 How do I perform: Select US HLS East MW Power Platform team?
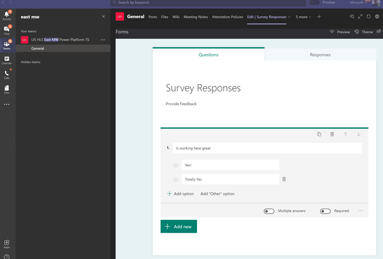tap(60, 39)
